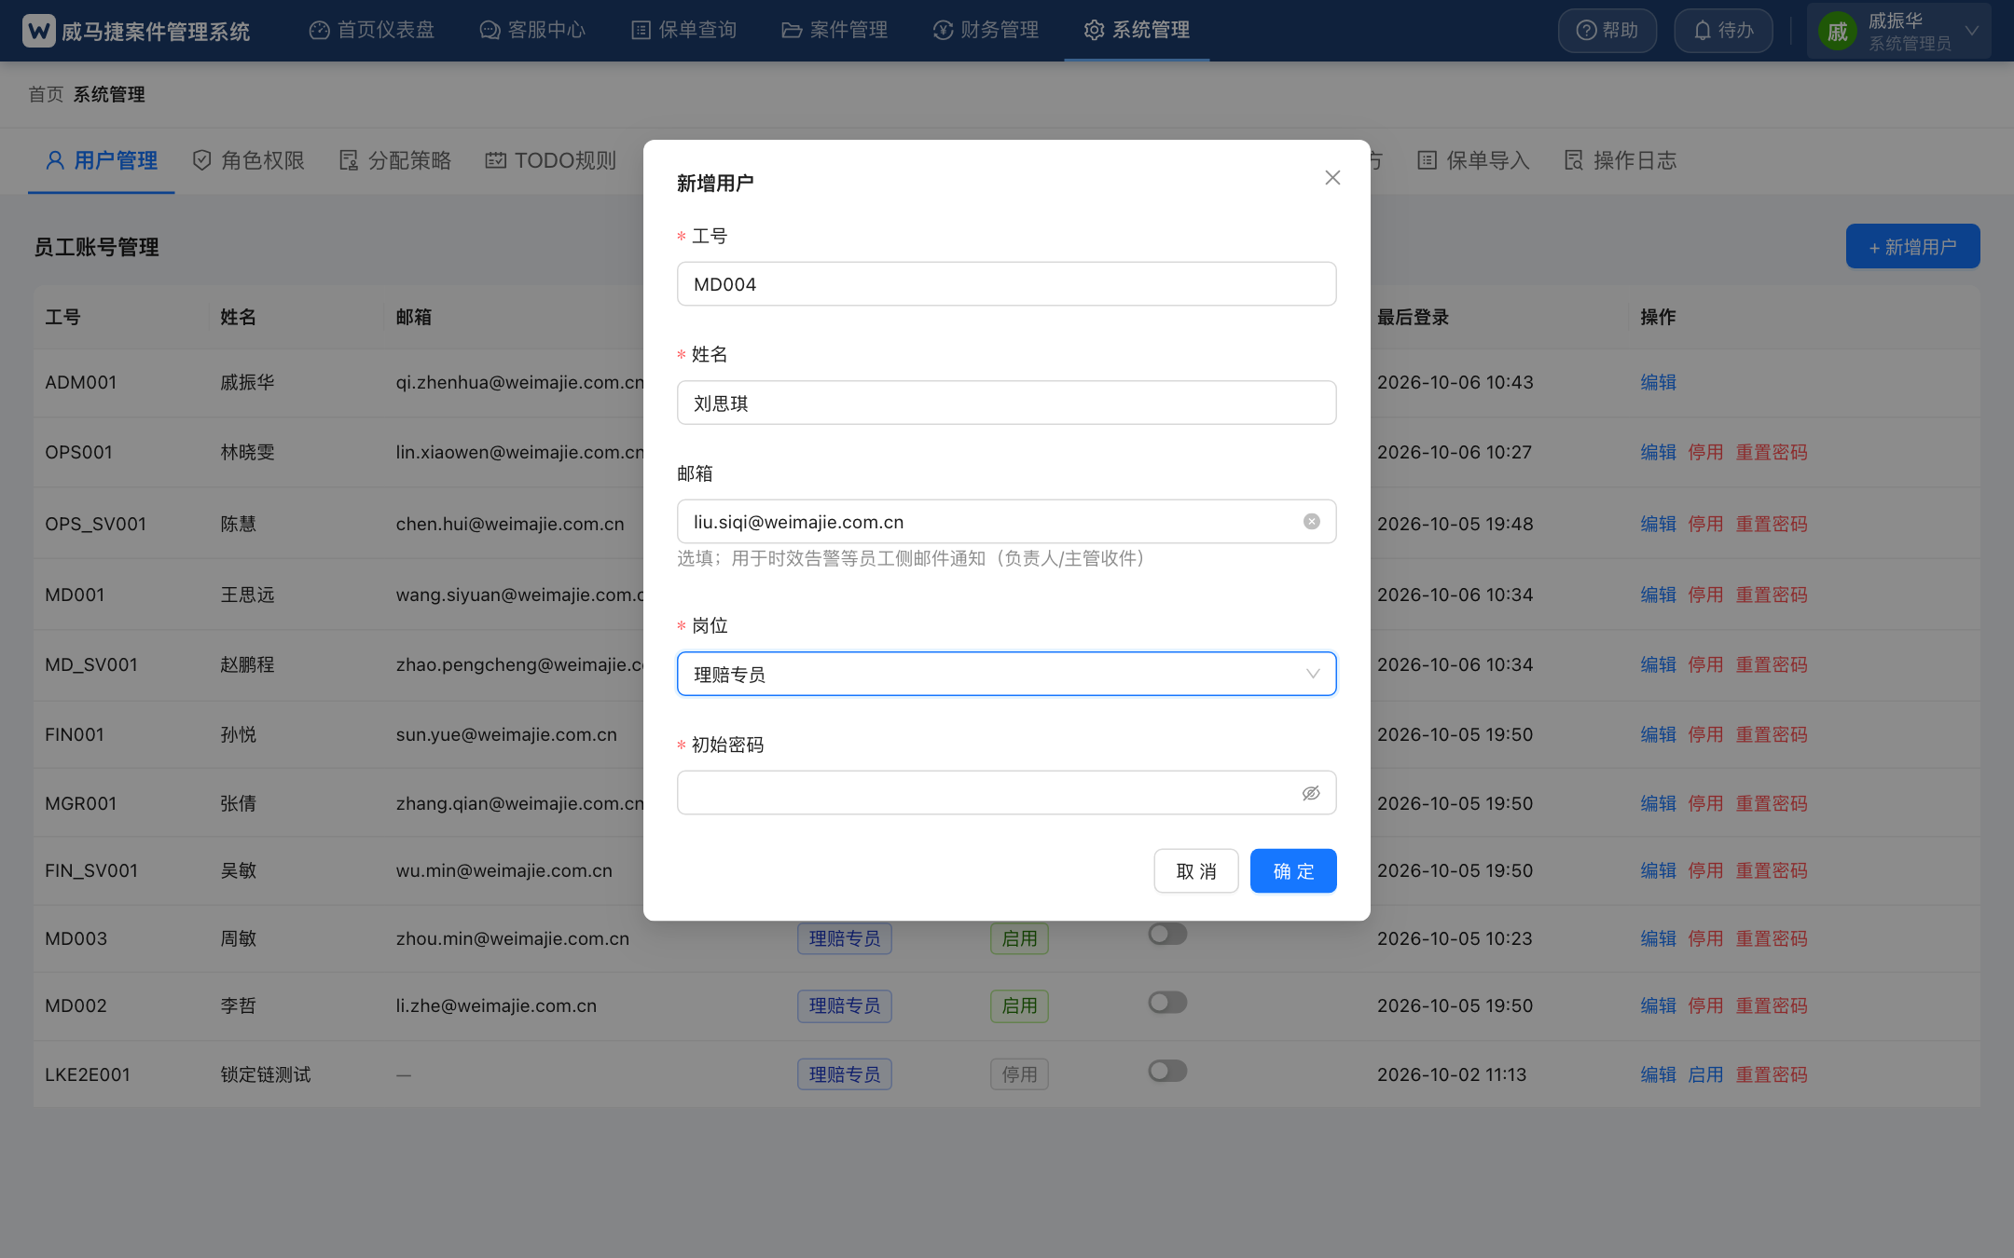Click the 取消 button
This screenshot has height=1258, width=2014.
[x=1196, y=871]
